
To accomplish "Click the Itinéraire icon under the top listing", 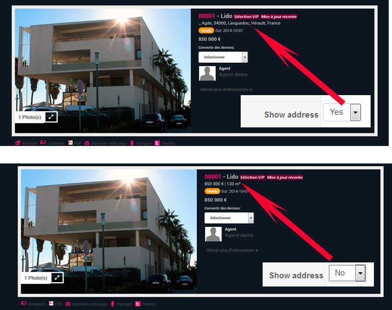I will click(x=18, y=143).
